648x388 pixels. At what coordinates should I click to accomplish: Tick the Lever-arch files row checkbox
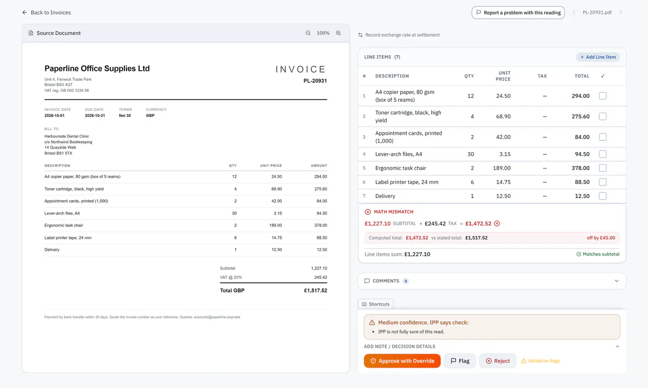[x=603, y=154]
